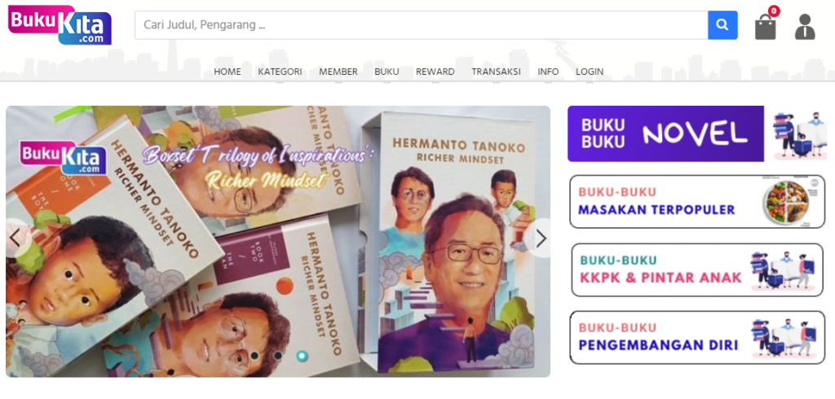Image resolution: width=835 pixels, height=399 pixels.
Task: Advance carousel with right arrow
Action: tap(541, 238)
